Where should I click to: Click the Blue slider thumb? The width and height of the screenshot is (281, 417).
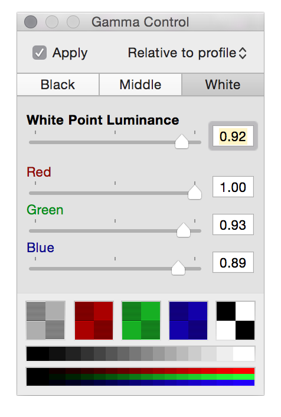178,268
